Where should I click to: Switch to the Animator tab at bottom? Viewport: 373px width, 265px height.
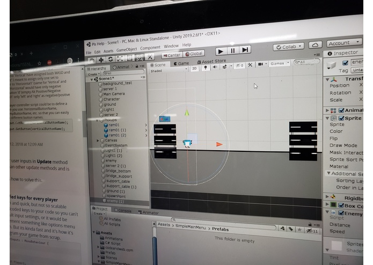click(x=148, y=213)
